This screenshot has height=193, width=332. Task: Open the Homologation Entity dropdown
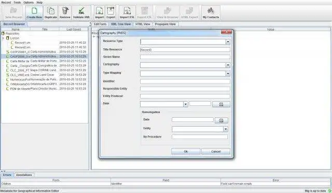[x=226, y=129]
